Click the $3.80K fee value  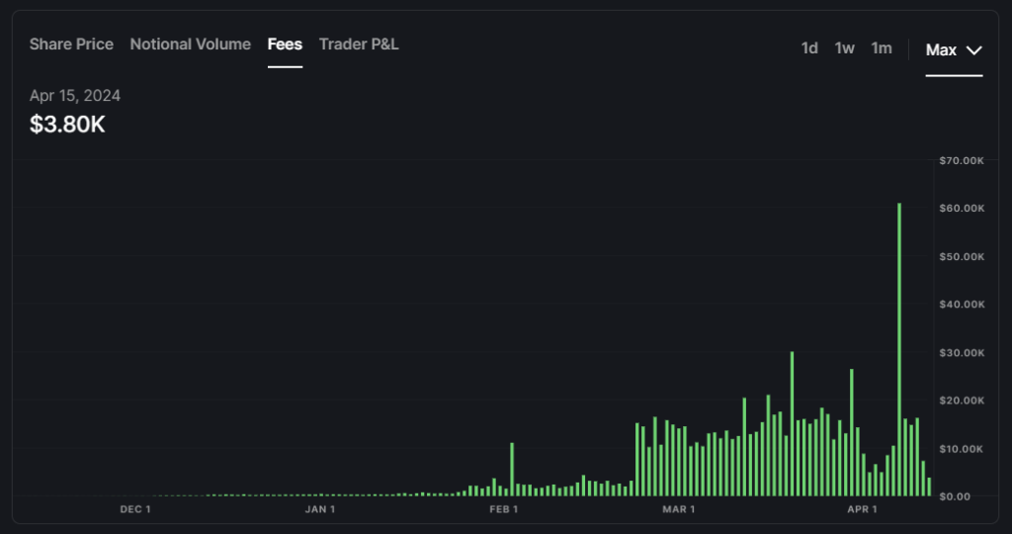[x=67, y=125]
